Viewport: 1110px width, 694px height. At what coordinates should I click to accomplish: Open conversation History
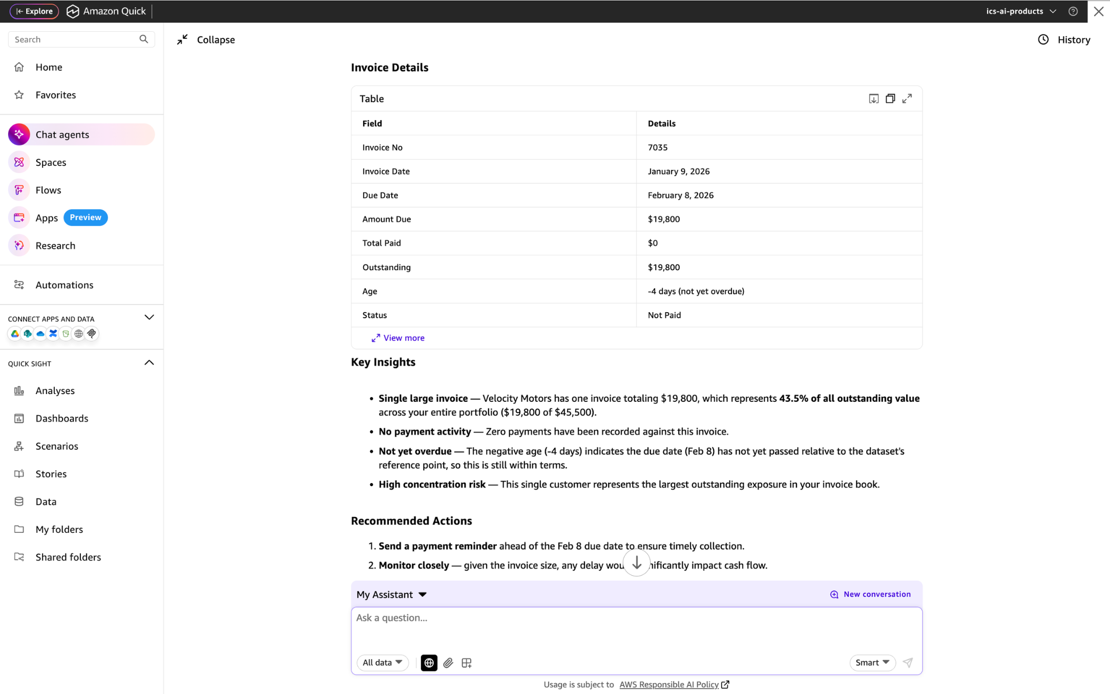point(1064,39)
